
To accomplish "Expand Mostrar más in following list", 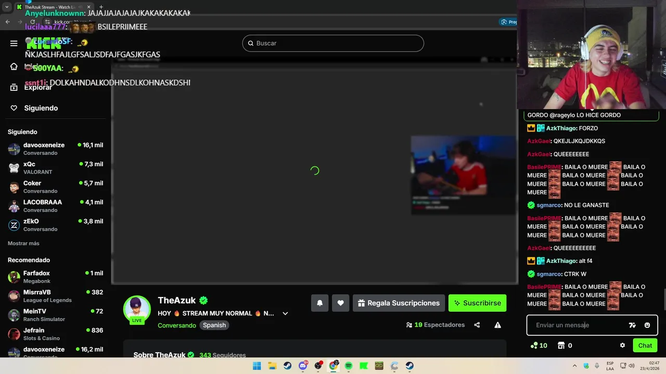I will click(23, 244).
